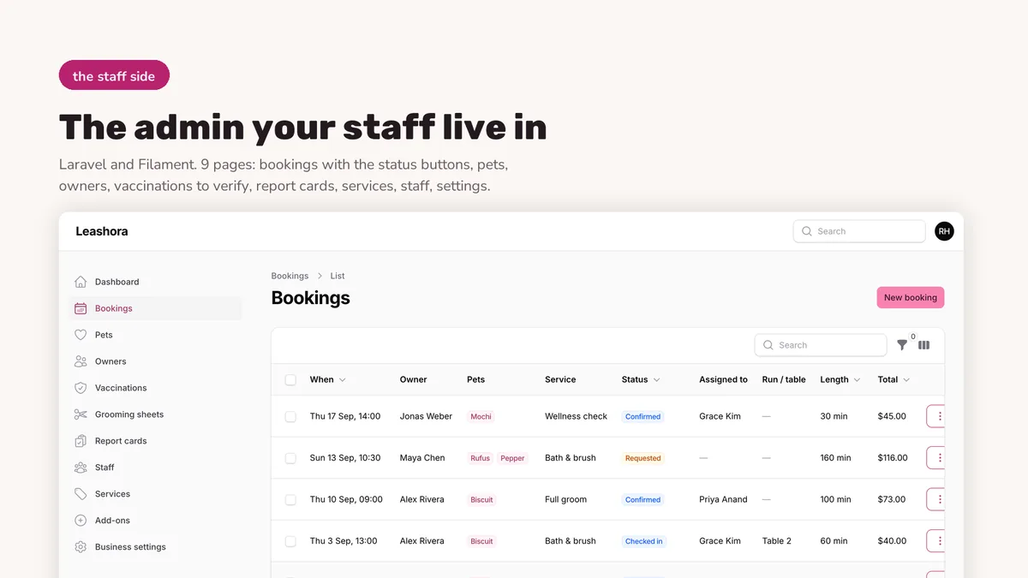This screenshot has height=578, width=1028.
Task: Click the Mochi pet tag
Action: (481, 416)
